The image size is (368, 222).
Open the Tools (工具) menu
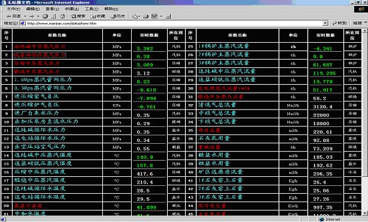(x=91, y=9)
